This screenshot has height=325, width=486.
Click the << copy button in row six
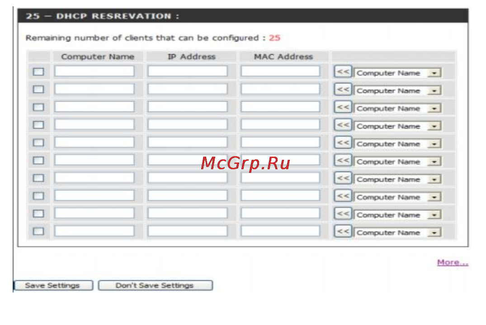343,160
